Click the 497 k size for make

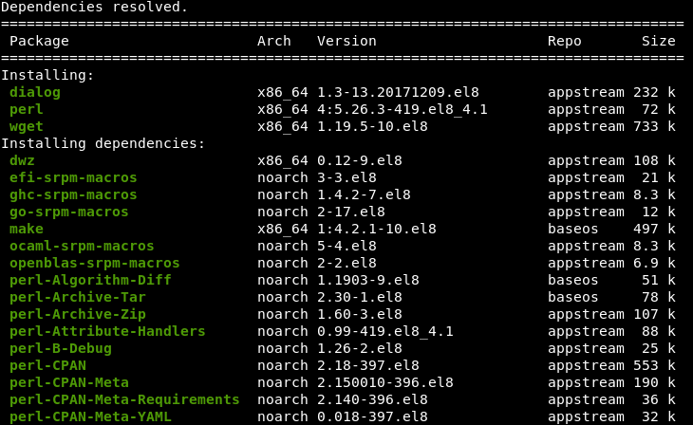654,229
